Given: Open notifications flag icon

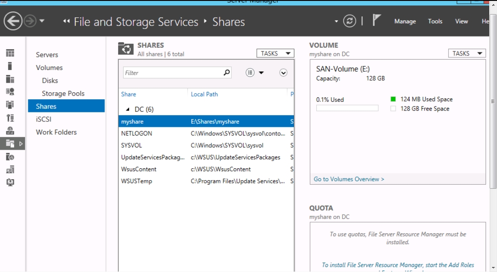Looking at the screenshot, I should click(x=377, y=21).
